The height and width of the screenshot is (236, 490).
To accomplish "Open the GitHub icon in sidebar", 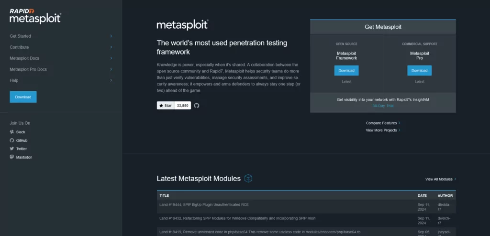I will pos(12,140).
